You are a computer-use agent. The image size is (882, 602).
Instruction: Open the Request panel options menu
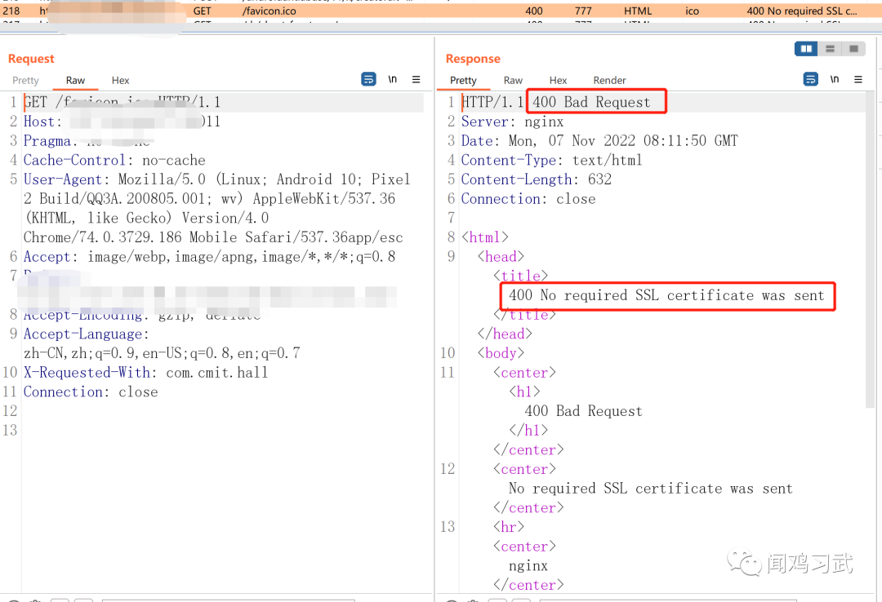416,79
